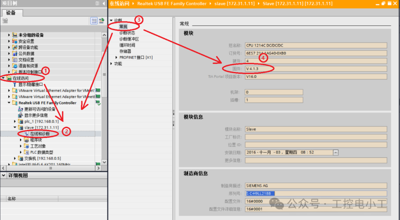Collapse slave [172.31.1.11] node
Viewport: 400px width, 220px height.
[15, 127]
